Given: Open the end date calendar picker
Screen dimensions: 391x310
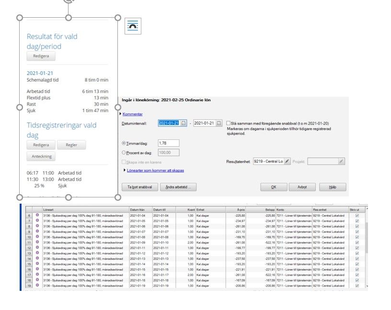Looking at the screenshot, I should [219, 123].
